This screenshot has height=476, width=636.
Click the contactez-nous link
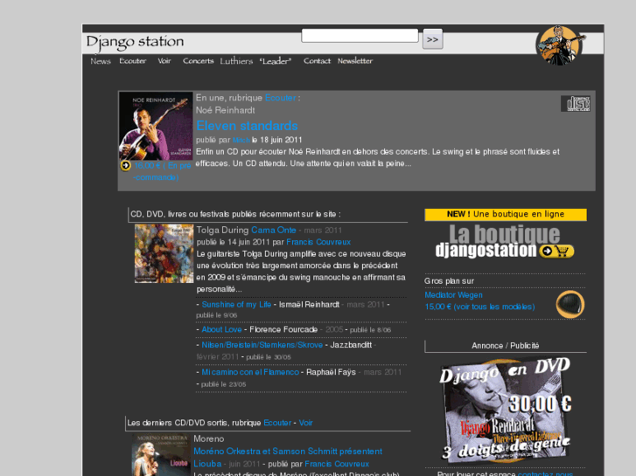[x=545, y=473]
